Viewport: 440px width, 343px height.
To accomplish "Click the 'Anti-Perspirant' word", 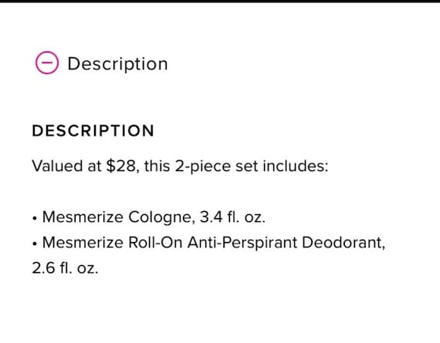I will pyautogui.click(x=242, y=243).
